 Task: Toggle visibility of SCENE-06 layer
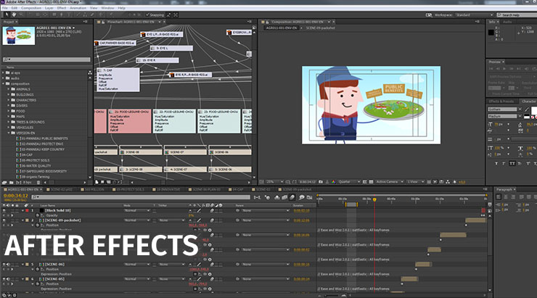[x=4, y=263]
